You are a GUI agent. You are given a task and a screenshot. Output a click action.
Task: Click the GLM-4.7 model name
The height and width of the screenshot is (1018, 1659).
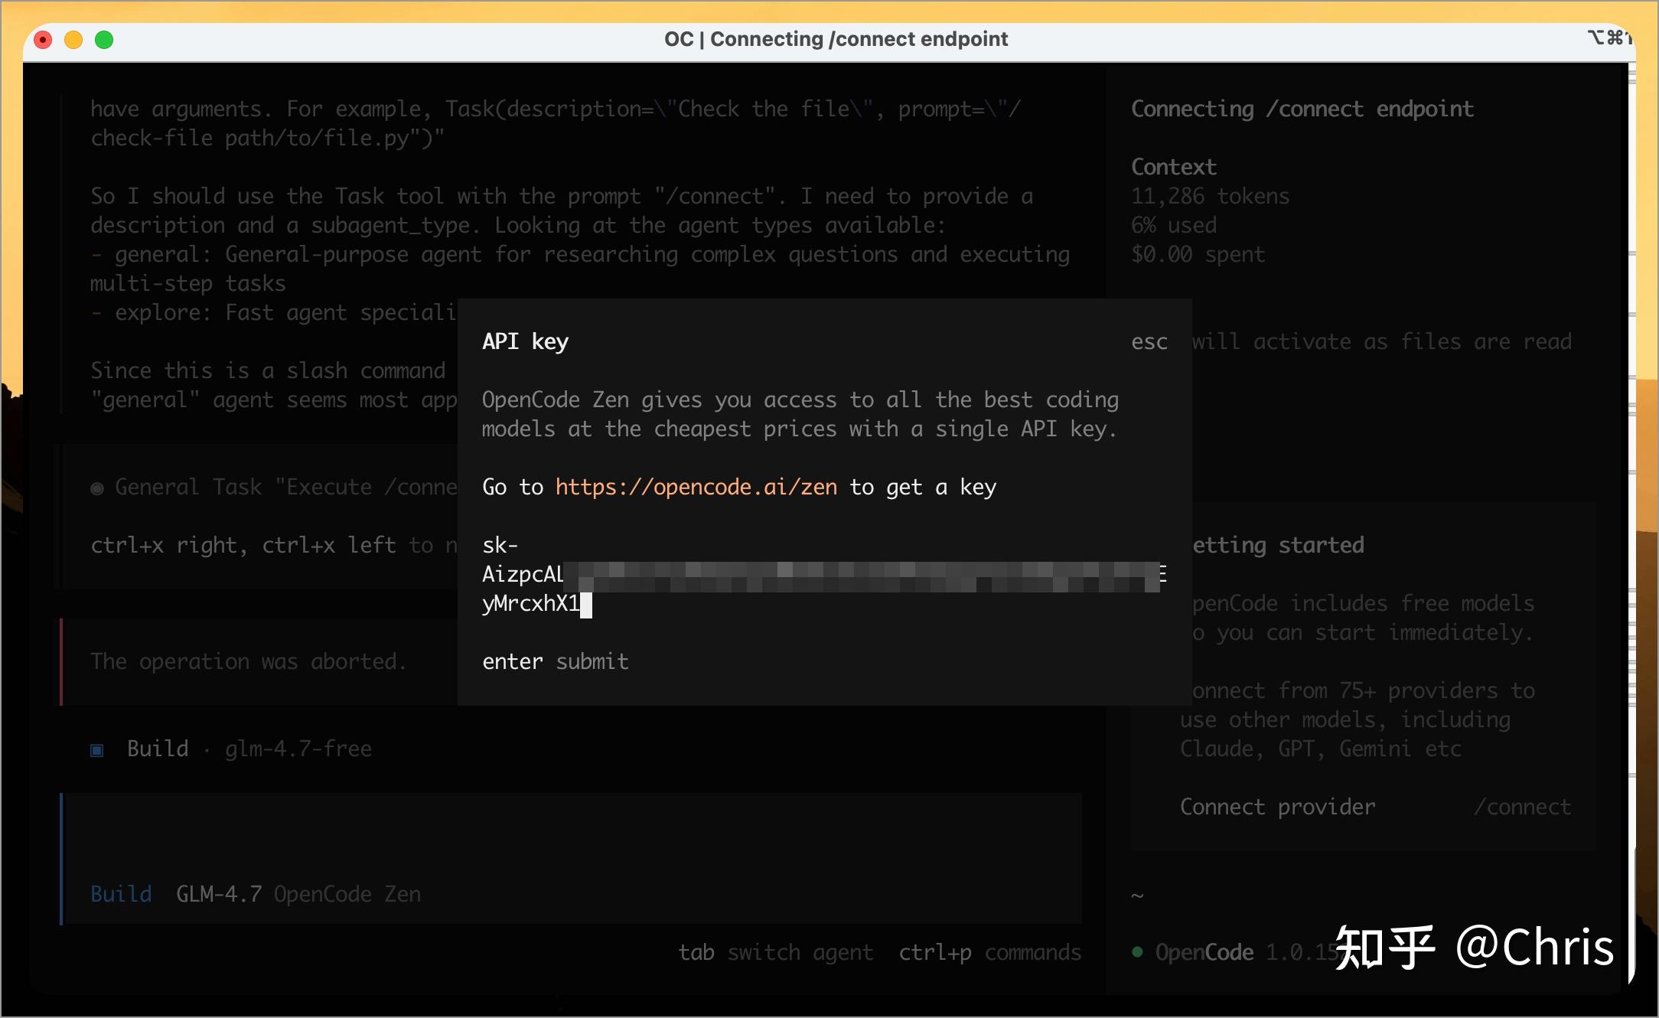(x=219, y=894)
